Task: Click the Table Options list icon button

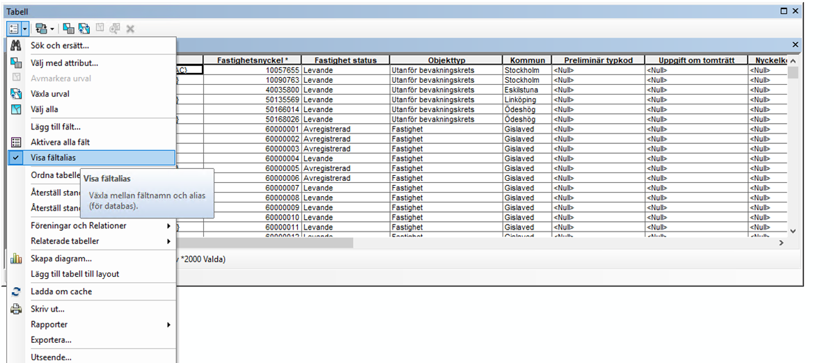Action: (x=14, y=29)
